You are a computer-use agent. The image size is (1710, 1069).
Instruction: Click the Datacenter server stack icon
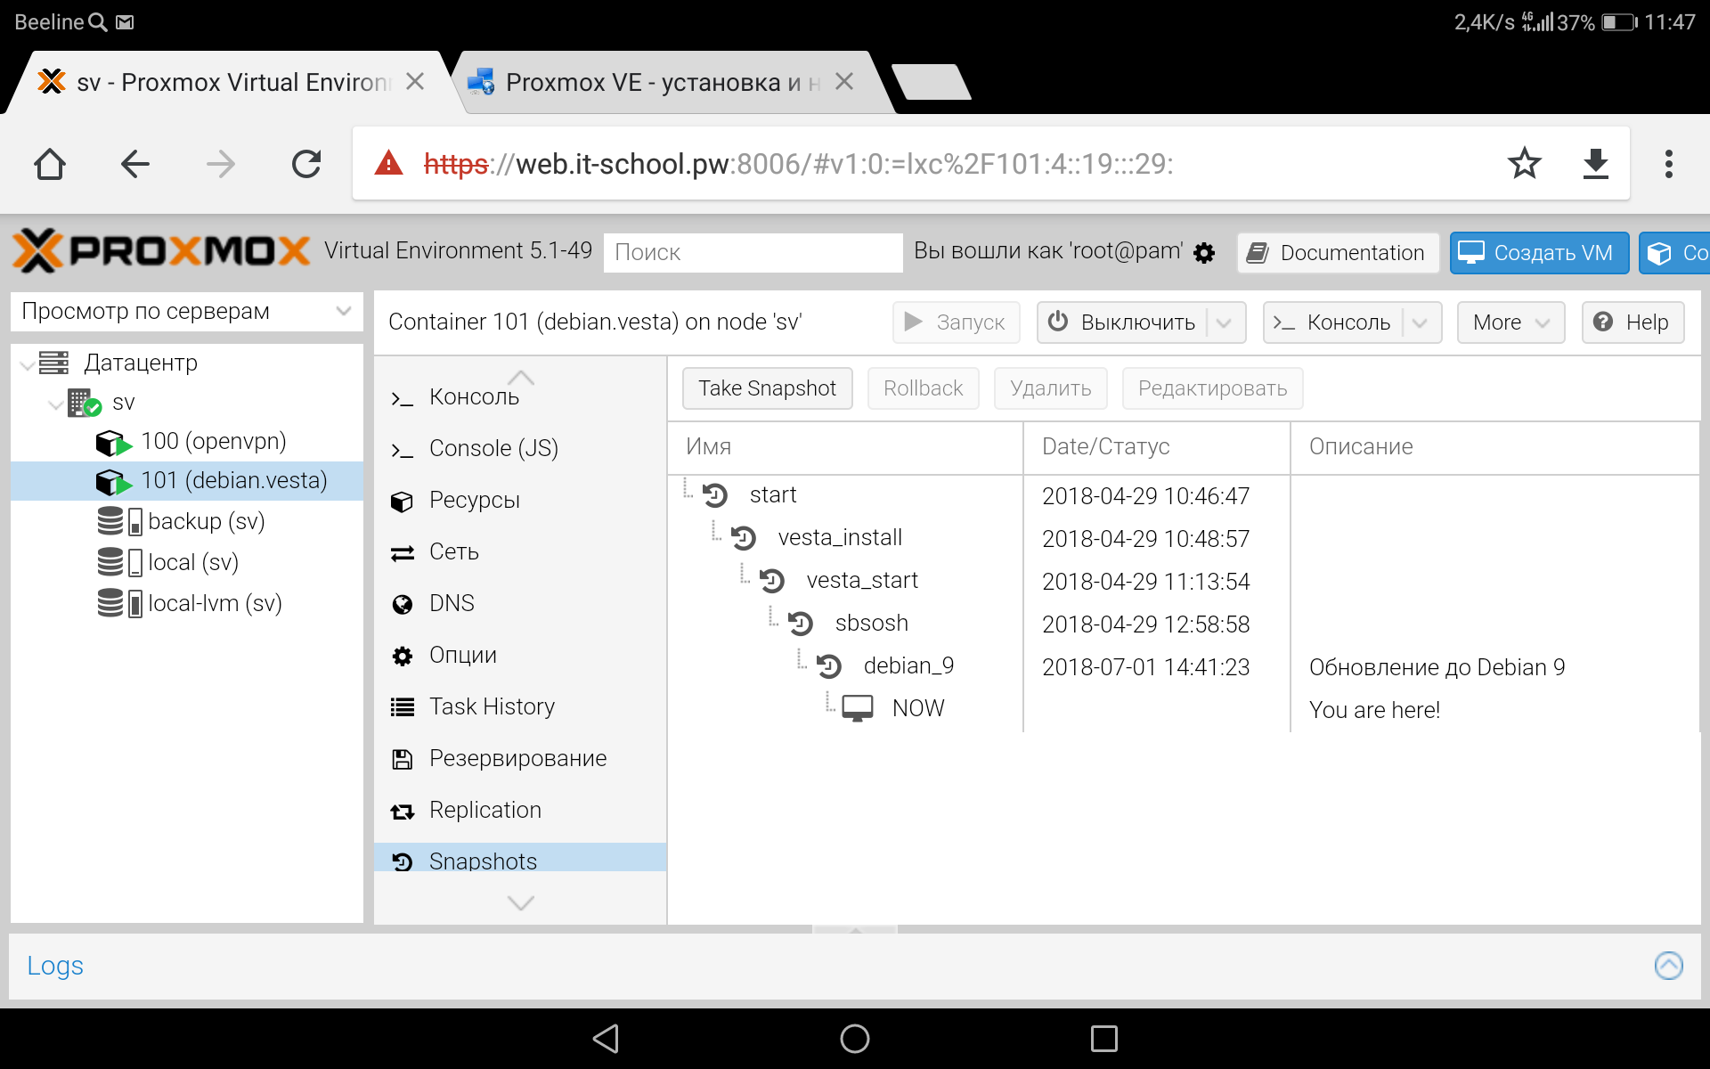point(53,363)
